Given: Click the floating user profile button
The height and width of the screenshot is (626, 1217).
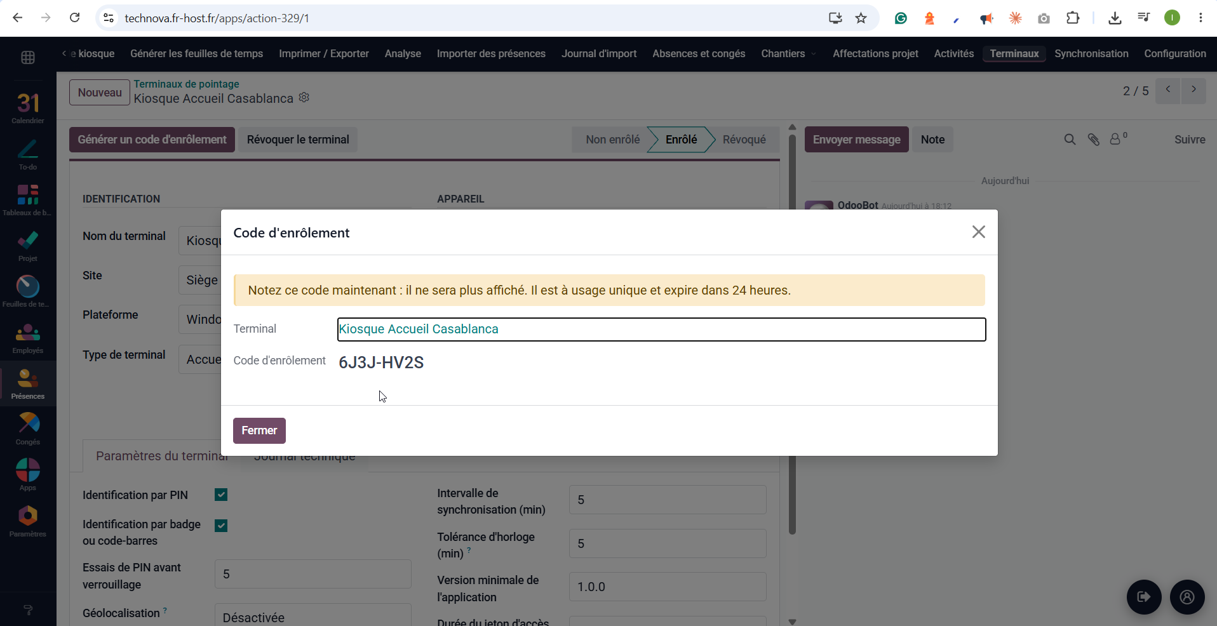Looking at the screenshot, I should [1187, 597].
